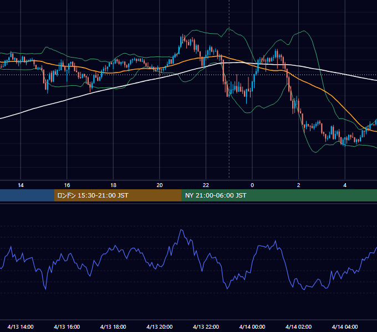The height and width of the screenshot is (332, 377).
Task: Click the 14 hour label on upper axis
Action: pyautogui.click(x=21, y=185)
